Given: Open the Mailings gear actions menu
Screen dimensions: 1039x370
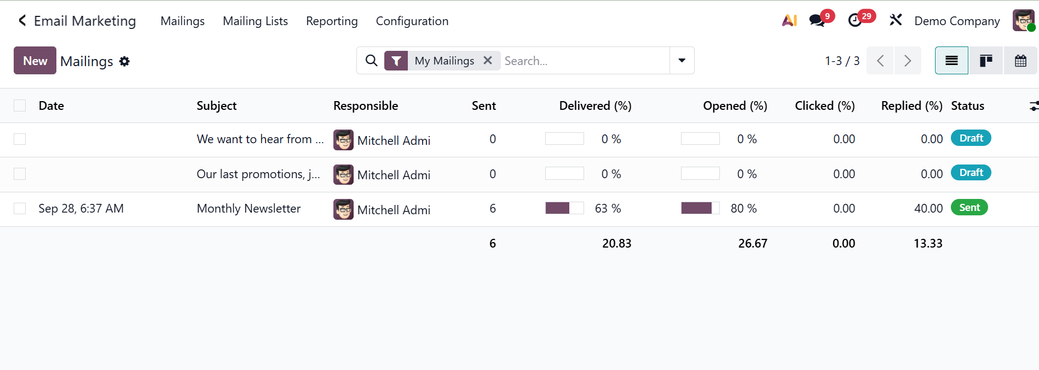Looking at the screenshot, I should 125,61.
